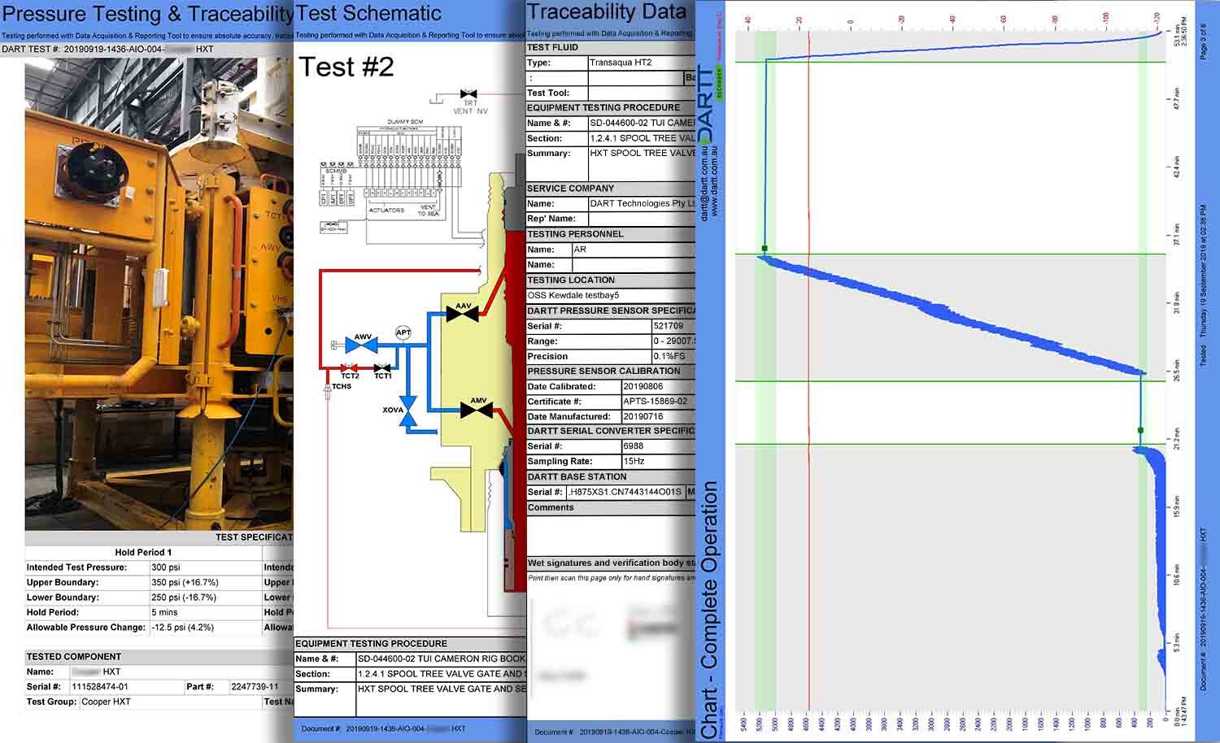Click the AMV valve symbol on the tree body
Screen dimensions: 1220x743
tap(477, 410)
